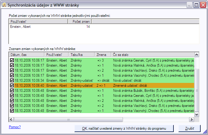Screen dimensions: 208x135
Task: Select the Einstein, Albert user row
Action: (x=20, y=27)
